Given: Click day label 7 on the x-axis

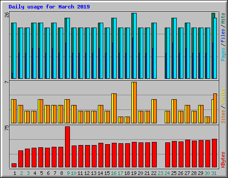Looking at the screenshot, I should (x=55, y=173).
